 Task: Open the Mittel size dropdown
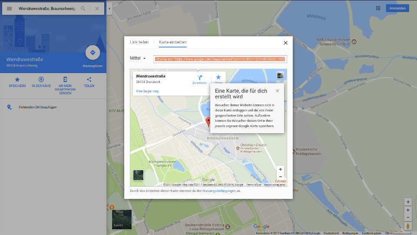coord(138,58)
